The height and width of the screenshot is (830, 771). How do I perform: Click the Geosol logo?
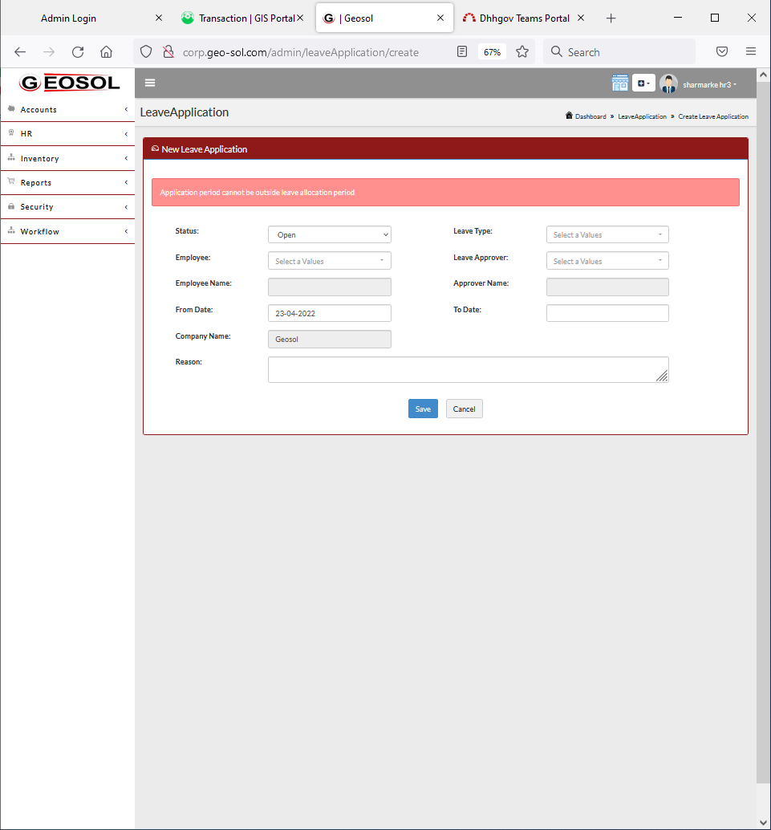click(x=69, y=83)
